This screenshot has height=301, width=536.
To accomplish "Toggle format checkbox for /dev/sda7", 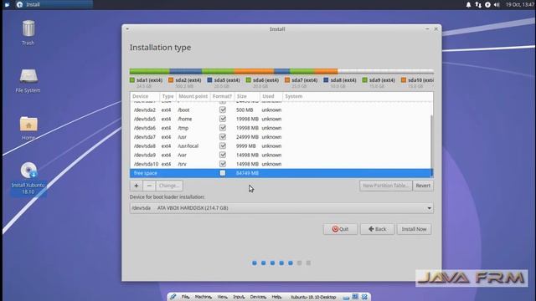I will [x=223, y=137].
